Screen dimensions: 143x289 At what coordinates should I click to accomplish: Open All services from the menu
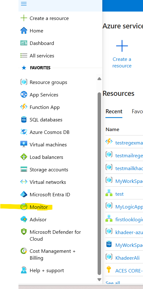(42, 56)
